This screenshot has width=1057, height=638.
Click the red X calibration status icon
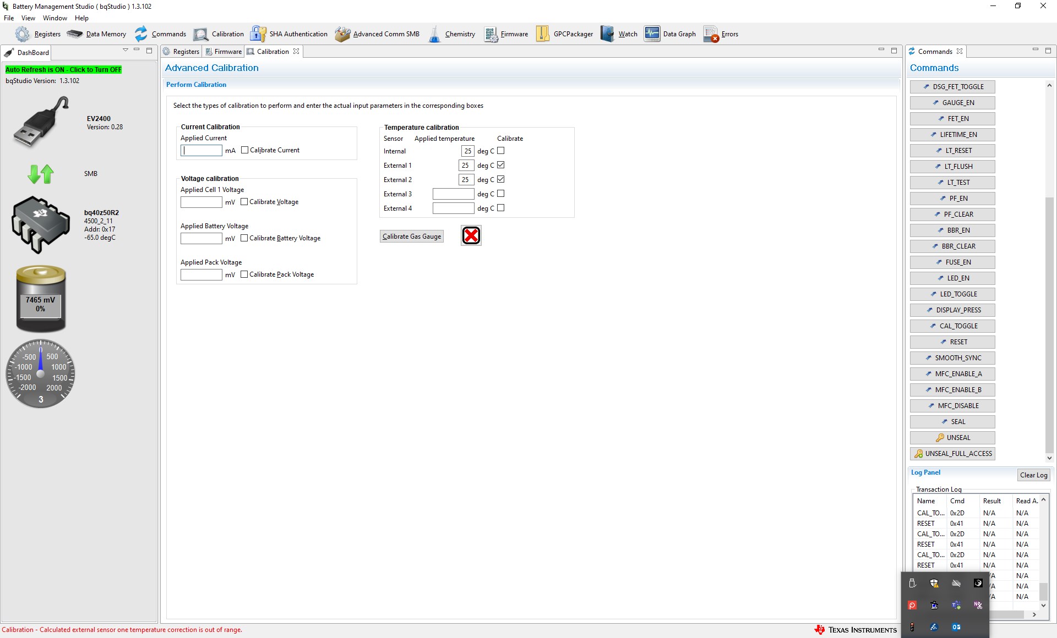click(x=471, y=235)
